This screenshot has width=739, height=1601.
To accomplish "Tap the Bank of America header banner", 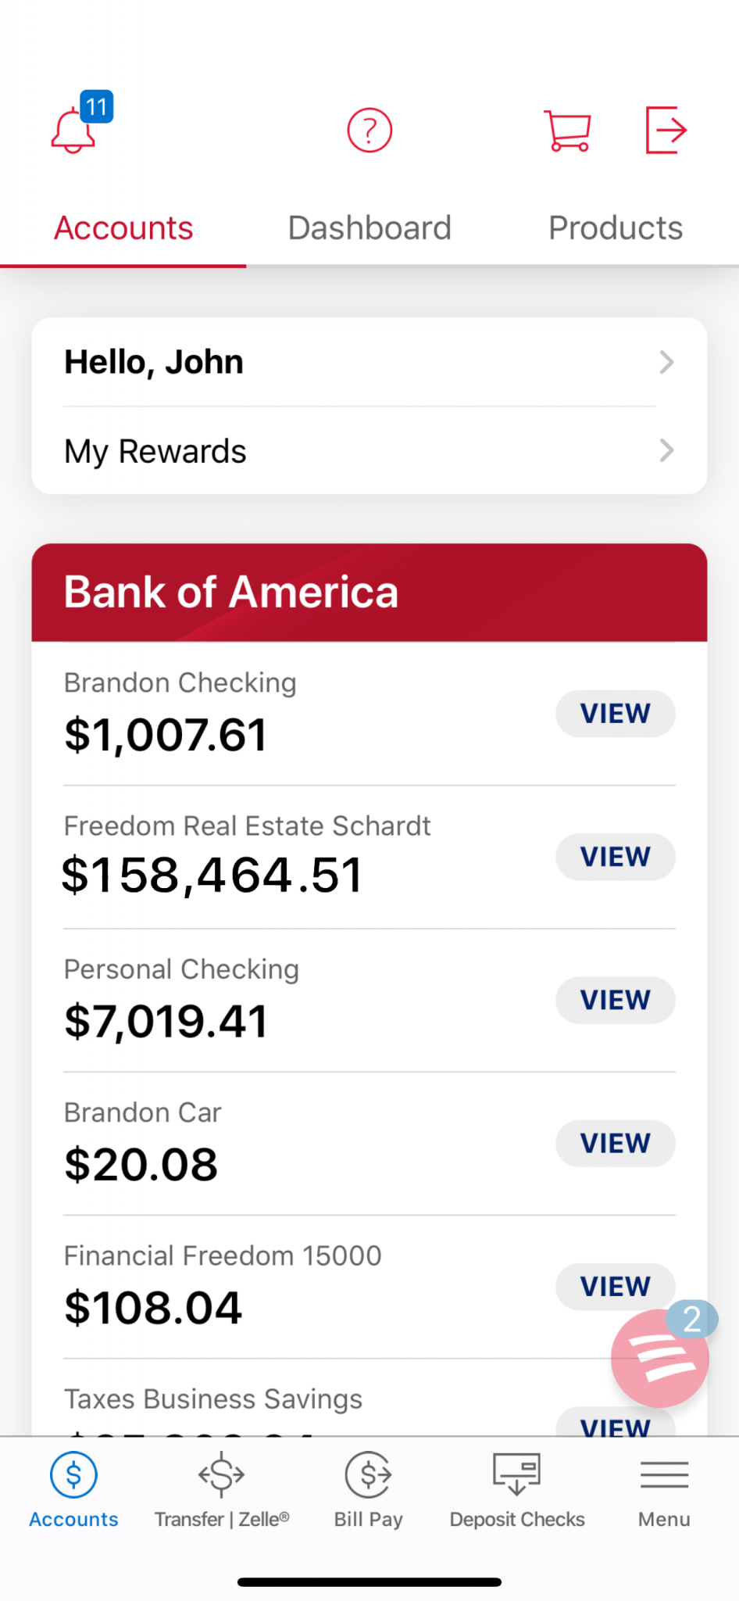I will [369, 593].
